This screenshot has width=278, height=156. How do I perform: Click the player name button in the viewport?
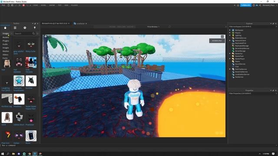217,41
